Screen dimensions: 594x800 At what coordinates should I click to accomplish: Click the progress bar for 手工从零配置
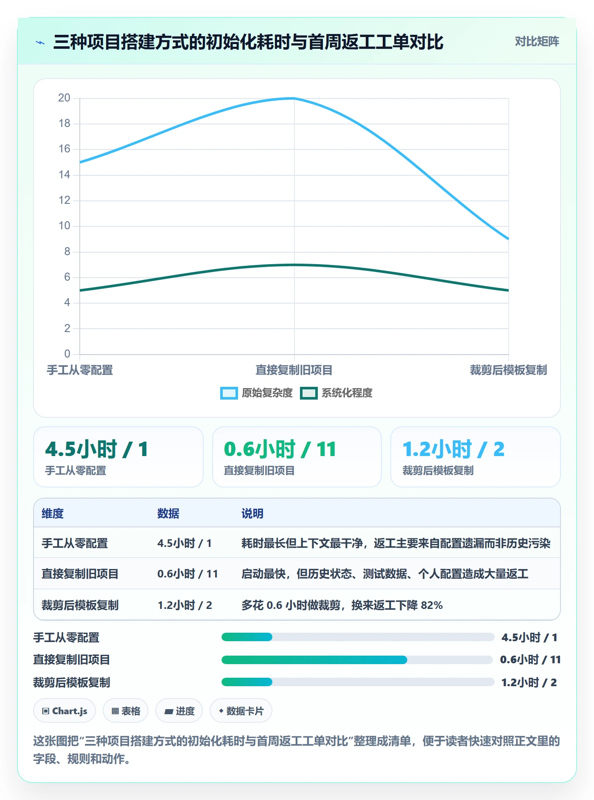point(358,637)
